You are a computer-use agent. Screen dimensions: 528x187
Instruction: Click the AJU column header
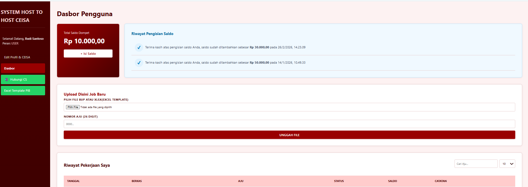click(241, 181)
